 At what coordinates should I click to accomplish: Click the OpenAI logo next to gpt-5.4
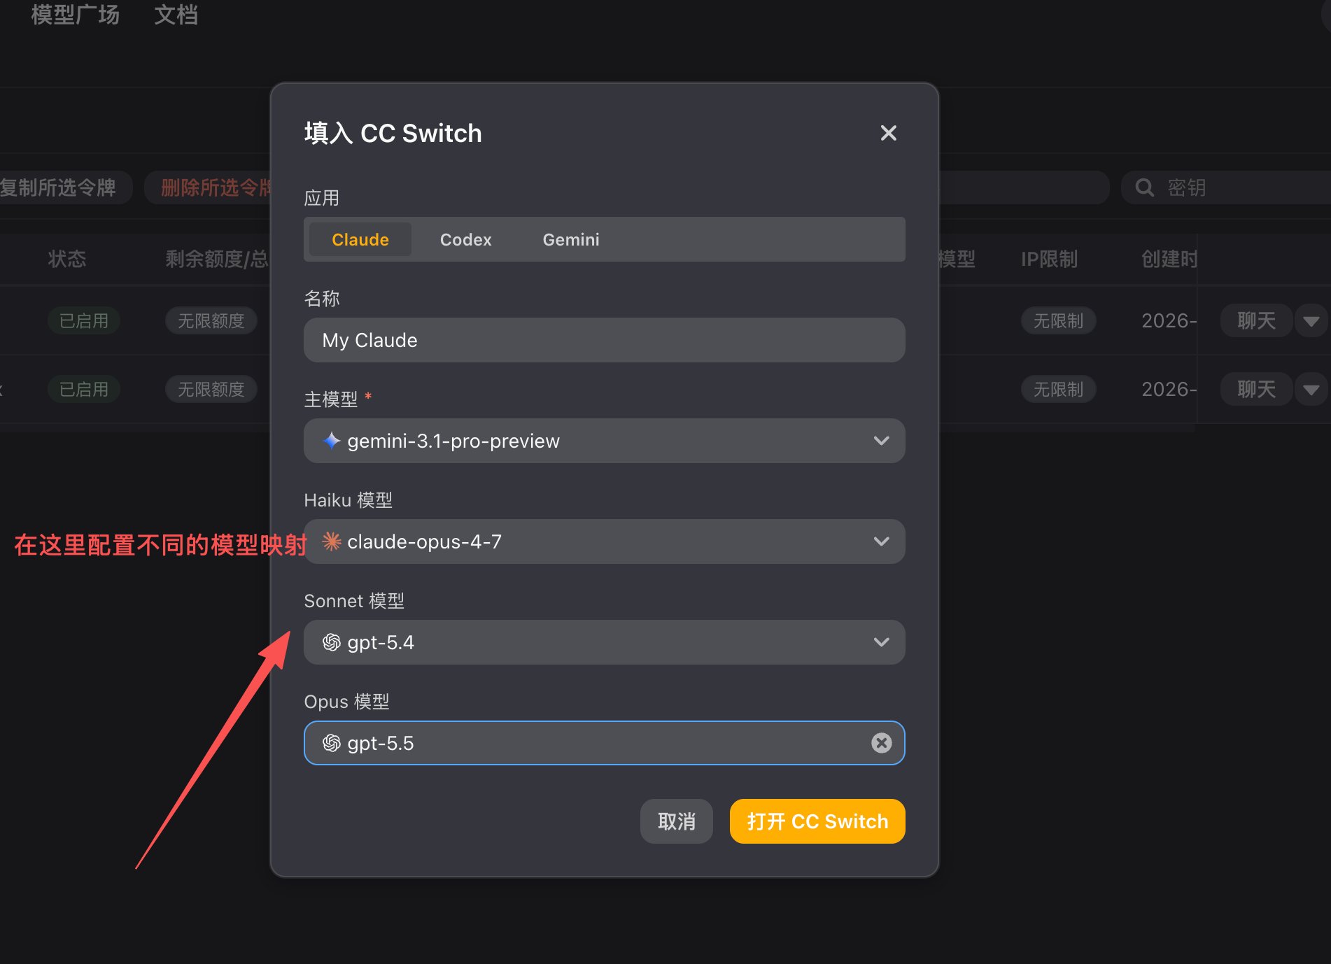[332, 642]
